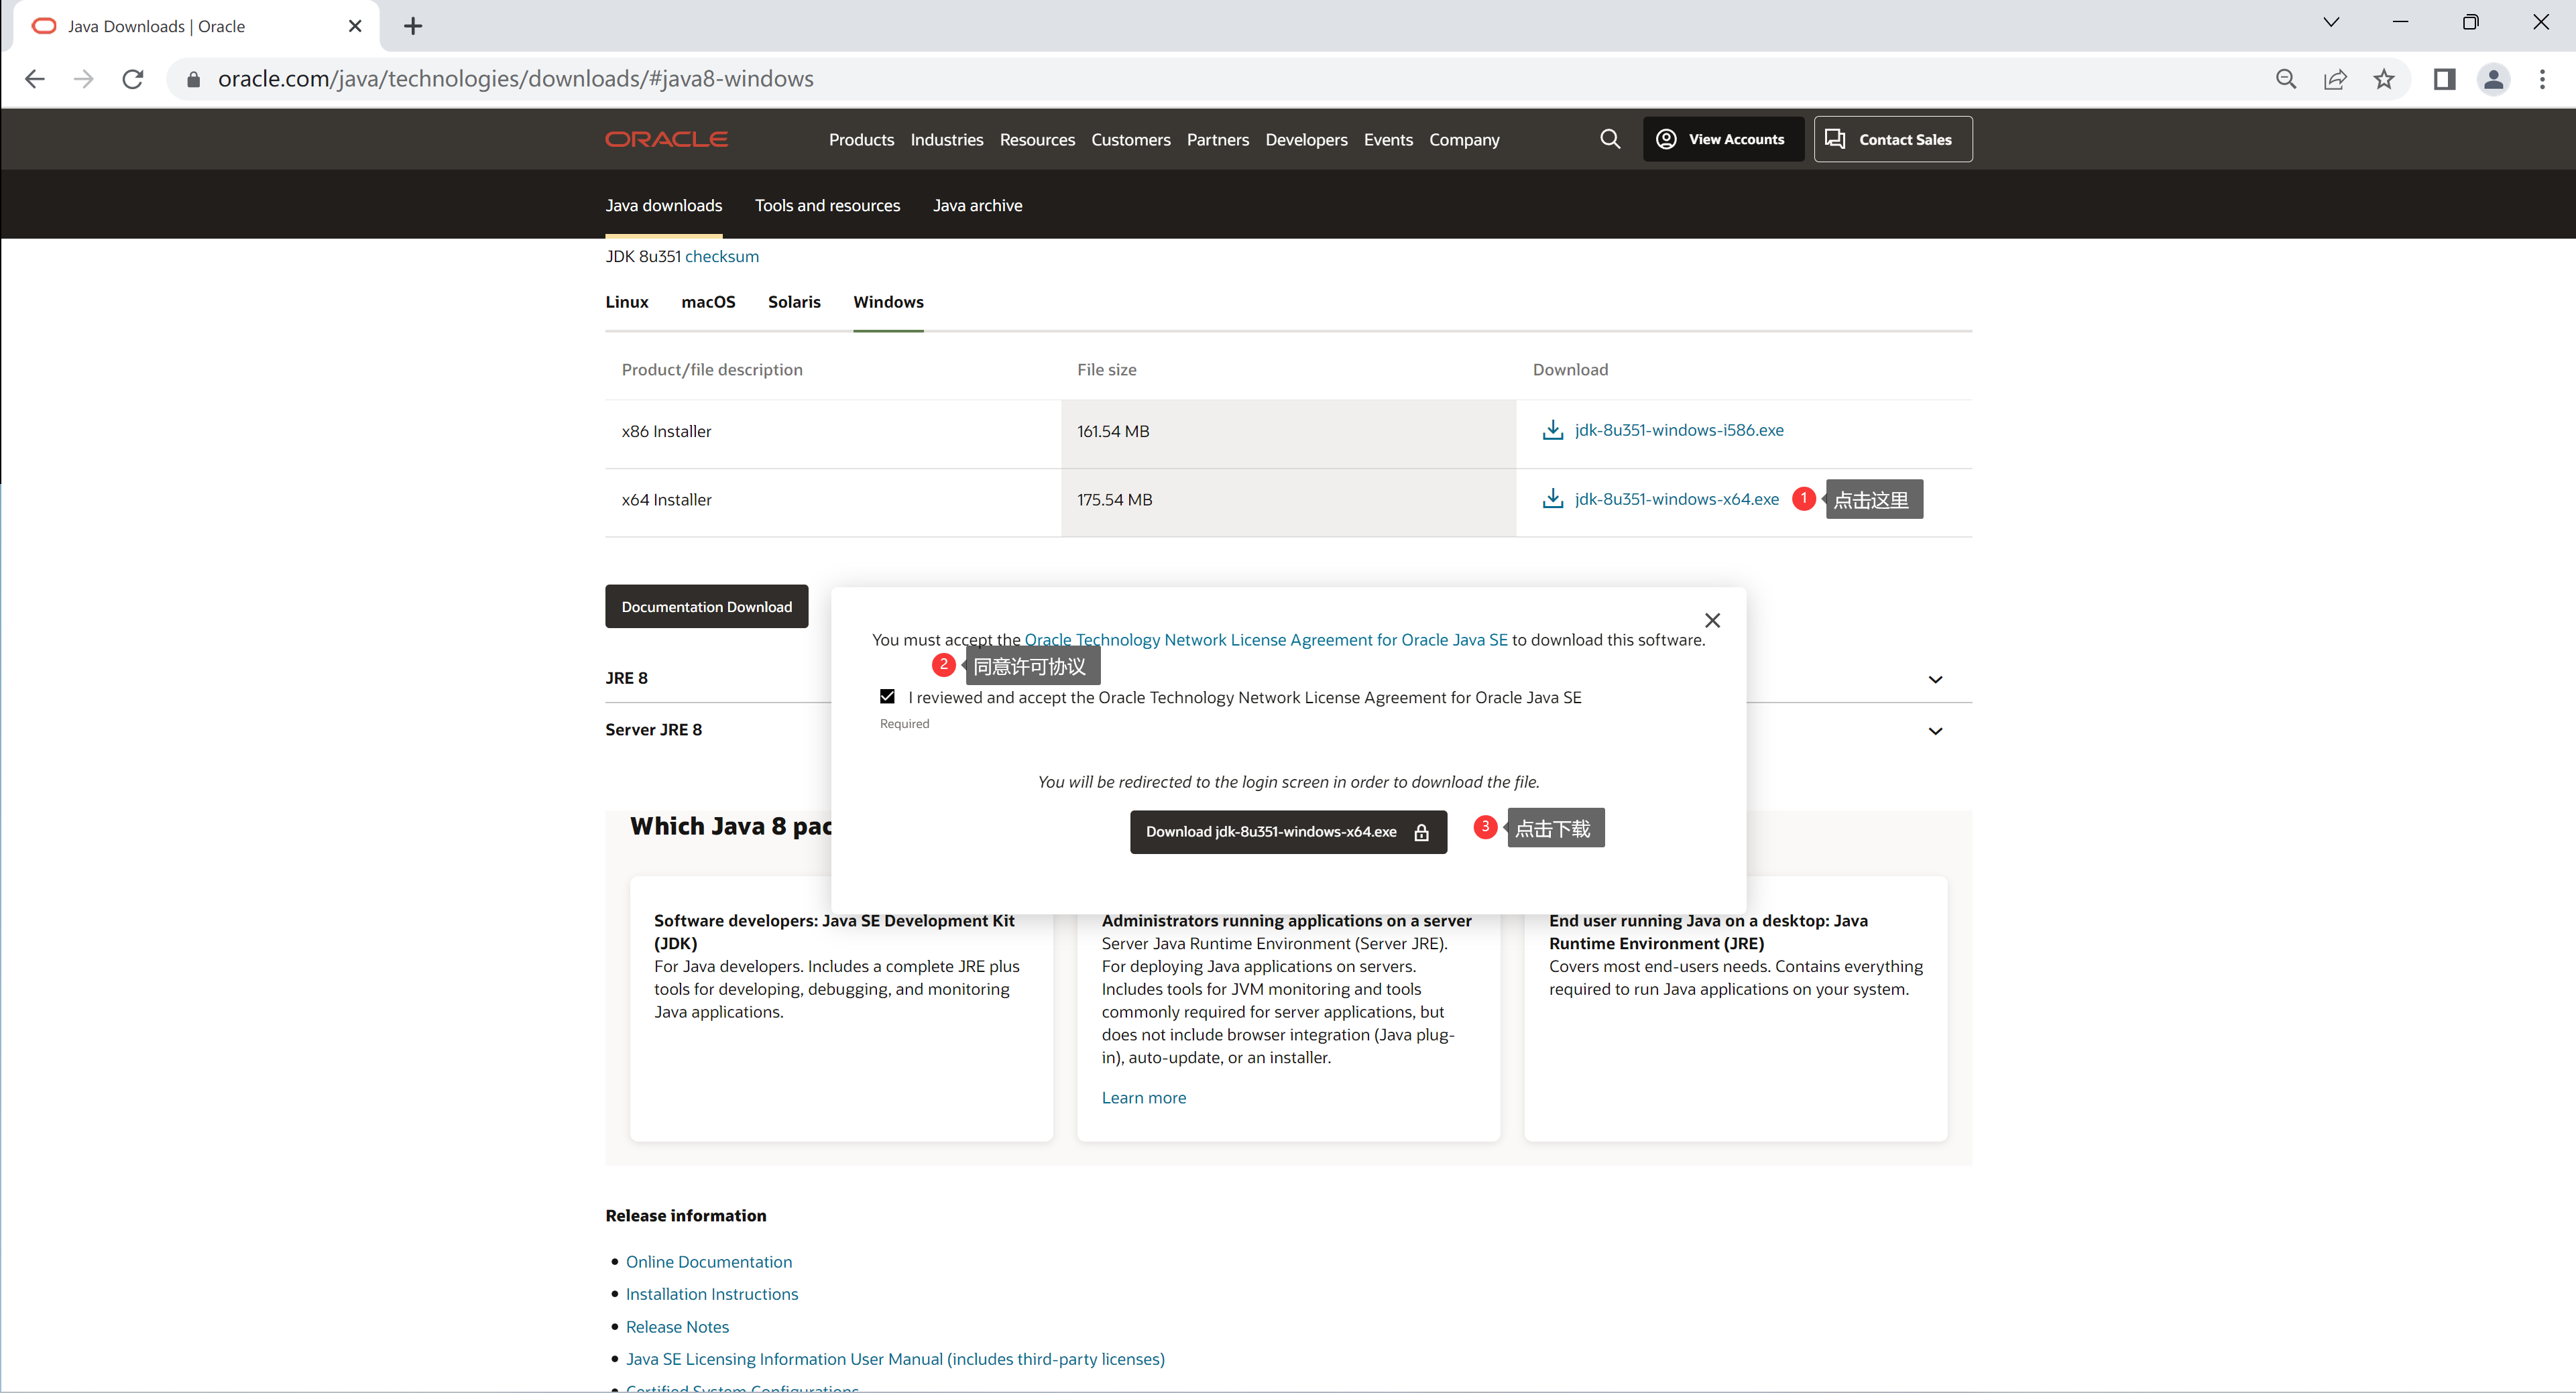Click the download icon for the i586 installer
Image resolution: width=2576 pixels, height=1393 pixels.
coord(1552,430)
